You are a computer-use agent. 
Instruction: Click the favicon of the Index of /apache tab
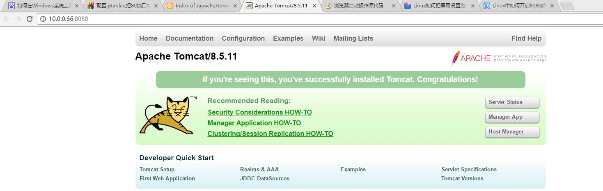coord(170,6)
